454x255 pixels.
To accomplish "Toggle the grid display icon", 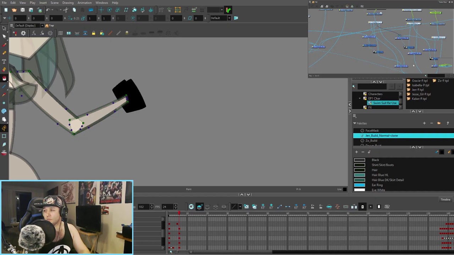I will pos(60,33).
